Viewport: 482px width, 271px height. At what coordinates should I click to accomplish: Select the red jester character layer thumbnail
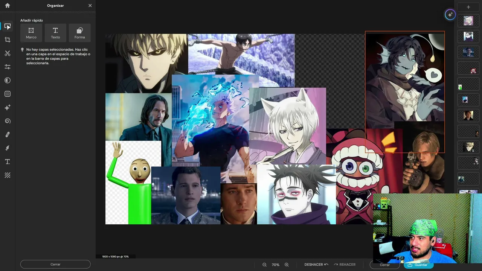468,68
